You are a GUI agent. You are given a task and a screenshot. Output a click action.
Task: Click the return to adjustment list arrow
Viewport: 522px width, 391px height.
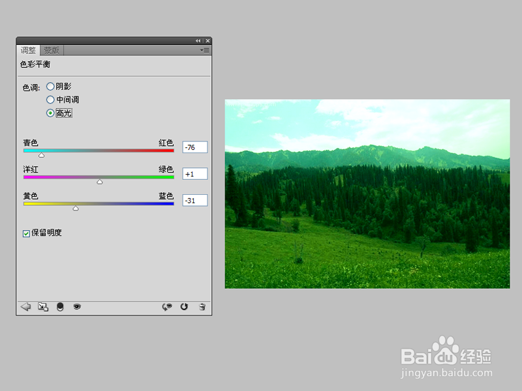coord(25,306)
